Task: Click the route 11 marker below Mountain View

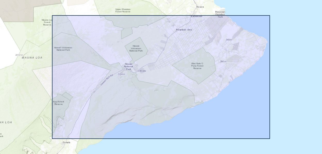Action: pyautogui.click(x=163, y=49)
